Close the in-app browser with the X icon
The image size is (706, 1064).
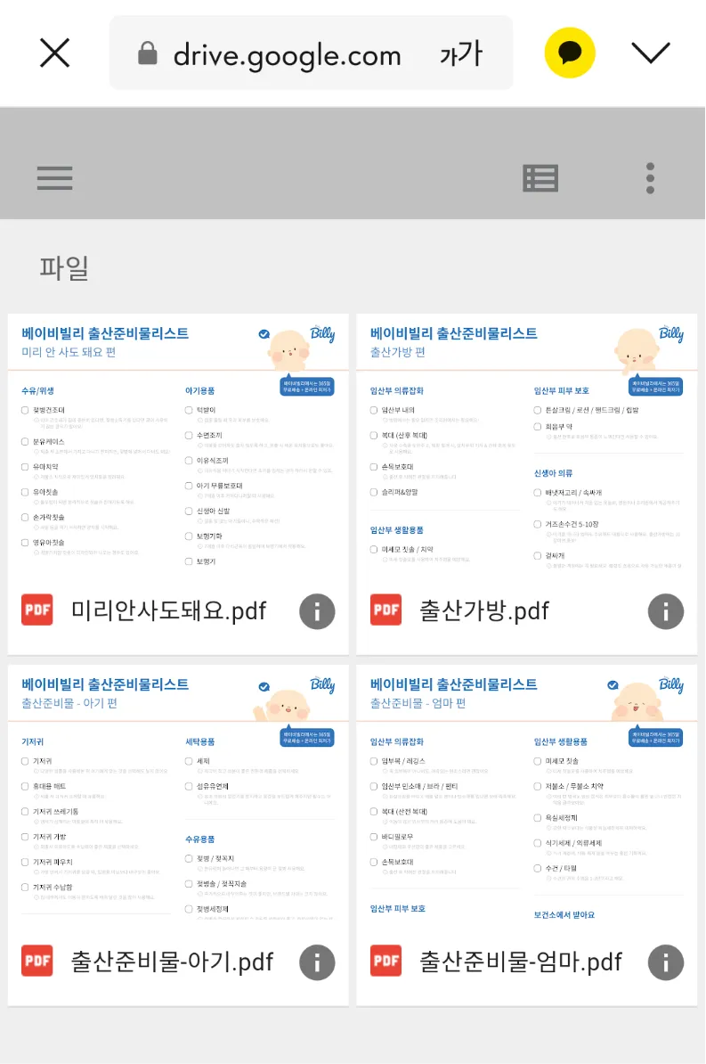[x=55, y=53]
